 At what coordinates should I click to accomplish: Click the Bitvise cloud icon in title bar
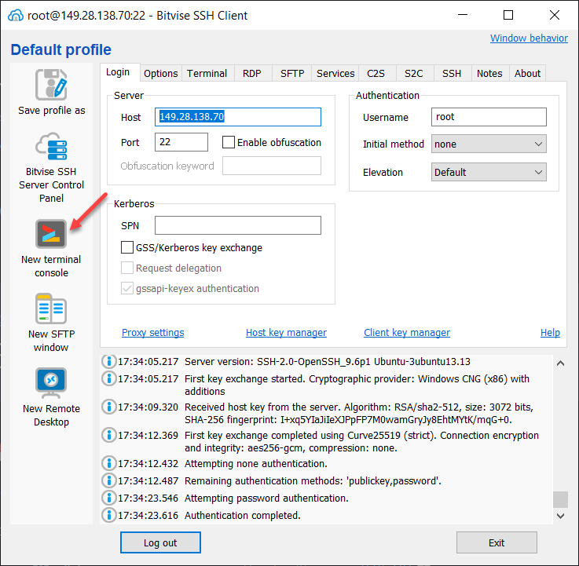[15, 15]
